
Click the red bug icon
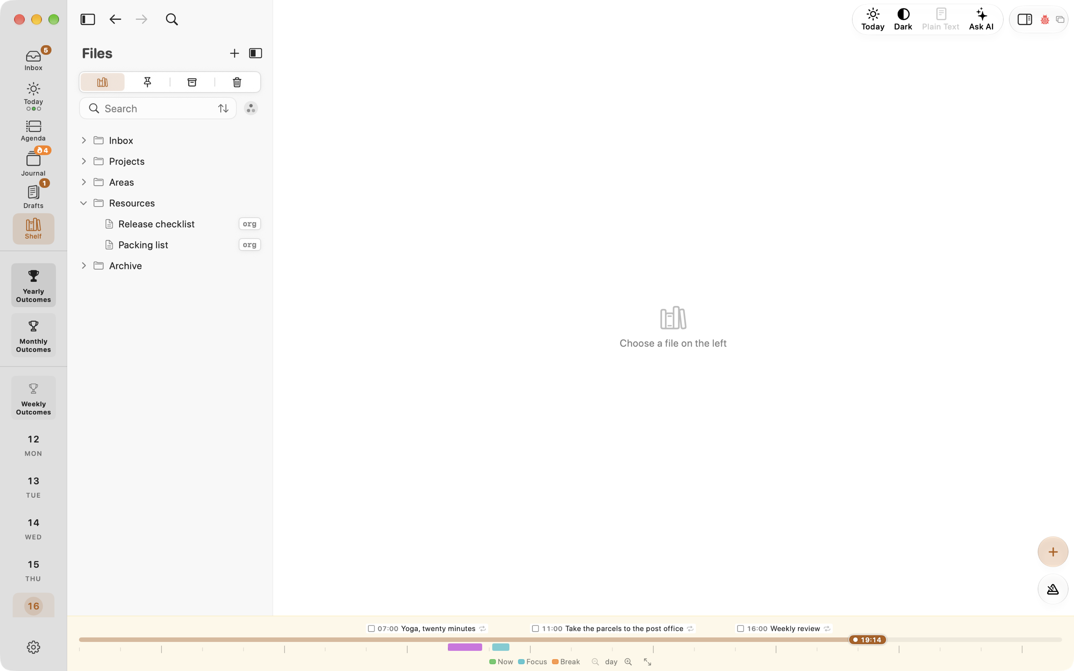click(1045, 20)
